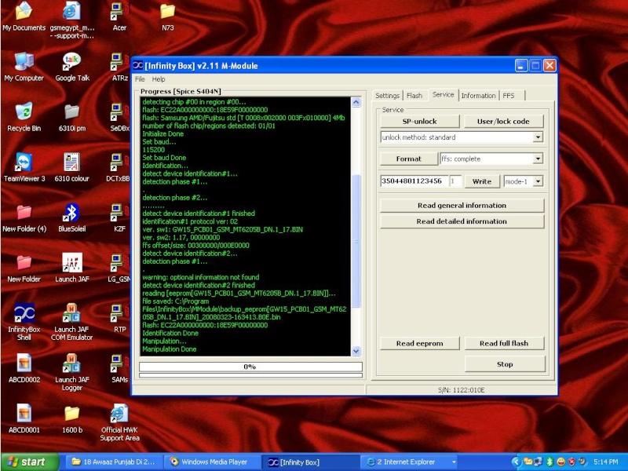Click the [Infinity Box] taskbar button
Viewport: 628px width, 471px height.
[311, 462]
